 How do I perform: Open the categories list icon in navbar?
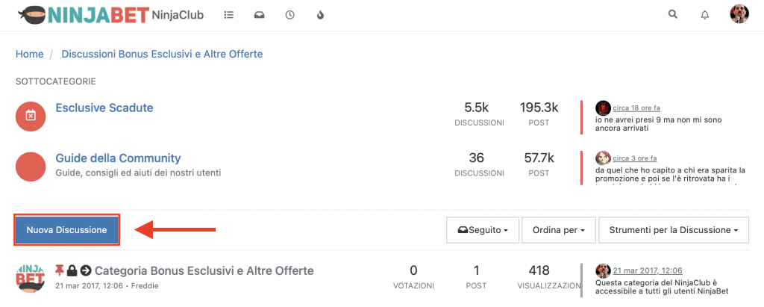(228, 14)
